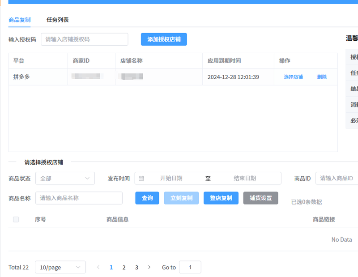Click the 立刻复制 button
Viewport: 358px width, 277px height.
pos(181,198)
